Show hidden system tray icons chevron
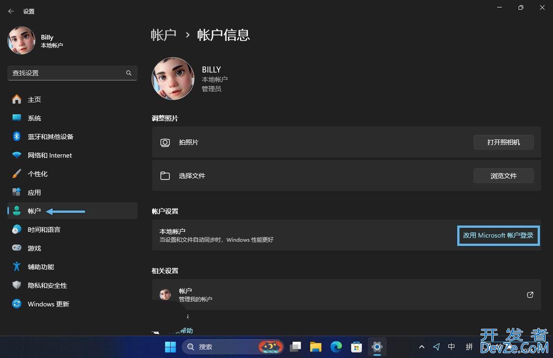553x358 pixels. click(422, 347)
